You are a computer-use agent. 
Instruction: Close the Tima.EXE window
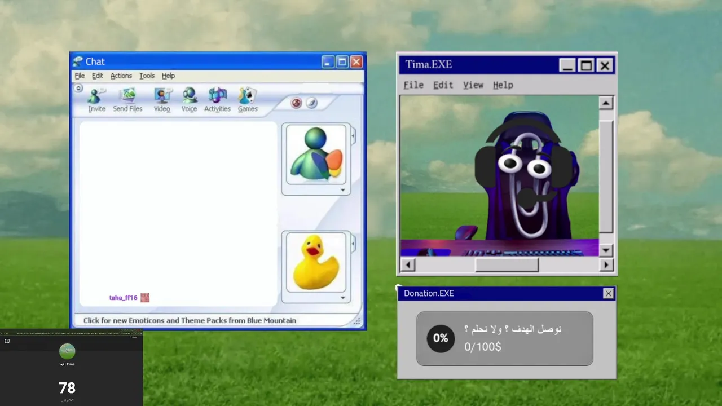[x=605, y=65]
